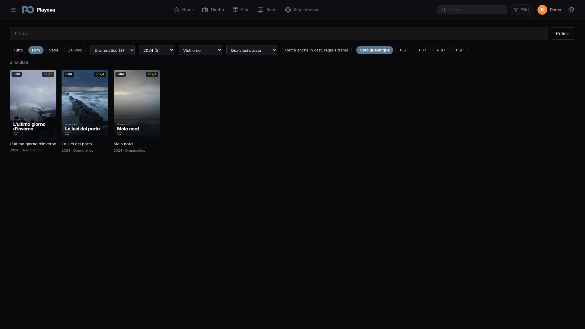Viewport: 585px width, 329px height.
Task: Click the Serie play-screen icon
Action: (x=261, y=10)
